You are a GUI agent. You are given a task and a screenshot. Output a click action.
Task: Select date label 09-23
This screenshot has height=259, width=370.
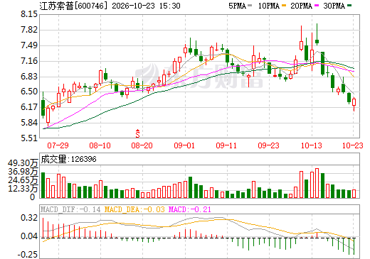tap(268, 145)
